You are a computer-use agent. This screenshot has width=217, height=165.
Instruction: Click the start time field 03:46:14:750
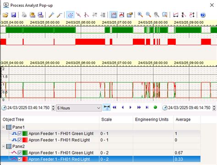28,108
